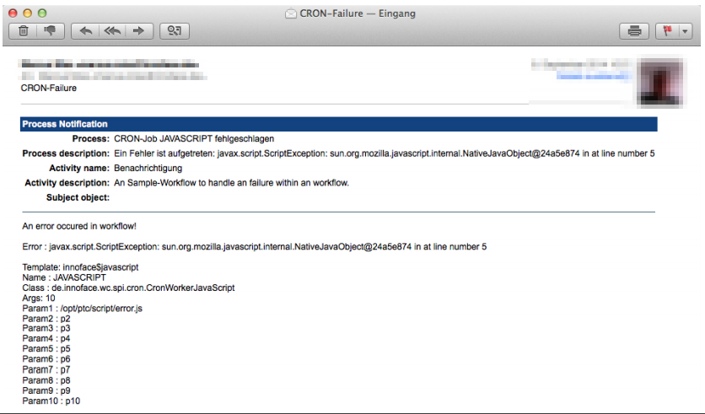Viewport: 705px width, 414px height.
Task: Reply to the CRON-Failure message
Action: tap(85, 30)
